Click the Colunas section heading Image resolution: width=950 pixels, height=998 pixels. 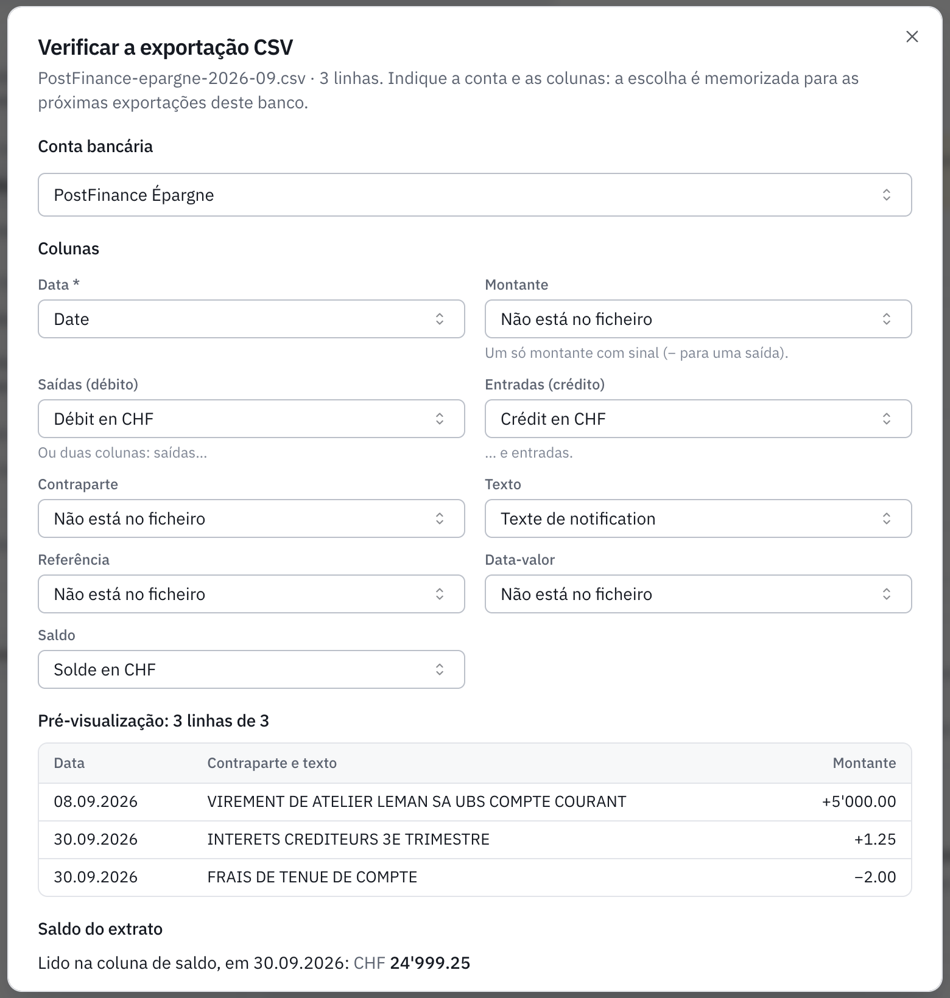69,249
